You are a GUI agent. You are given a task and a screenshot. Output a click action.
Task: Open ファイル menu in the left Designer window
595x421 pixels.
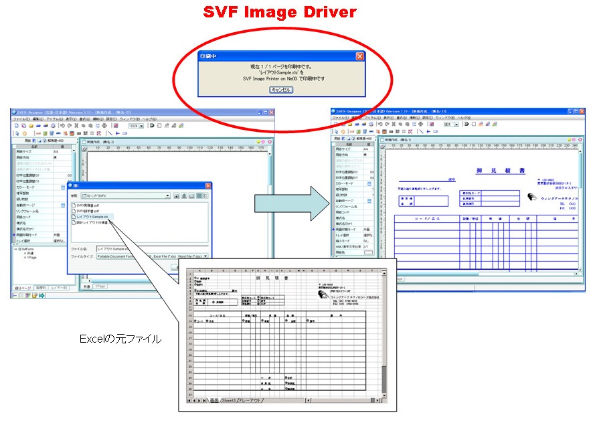[21, 119]
